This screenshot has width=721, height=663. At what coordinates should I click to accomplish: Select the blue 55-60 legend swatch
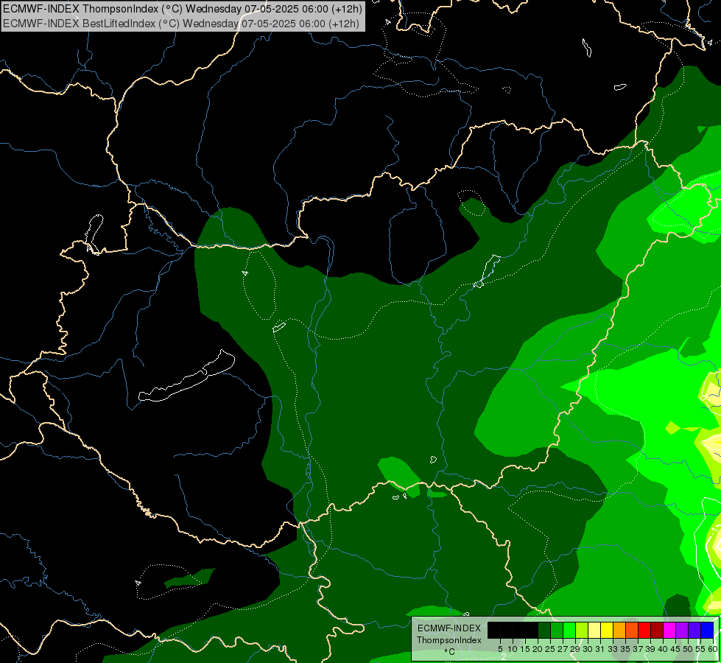click(x=707, y=630)
